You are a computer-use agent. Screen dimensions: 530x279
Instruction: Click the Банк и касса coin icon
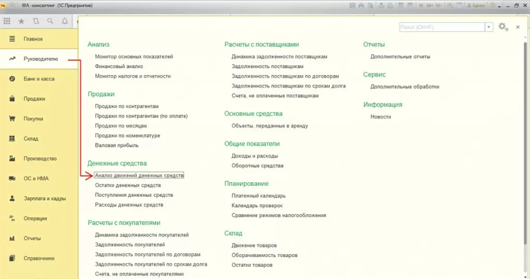coord(12,79)
